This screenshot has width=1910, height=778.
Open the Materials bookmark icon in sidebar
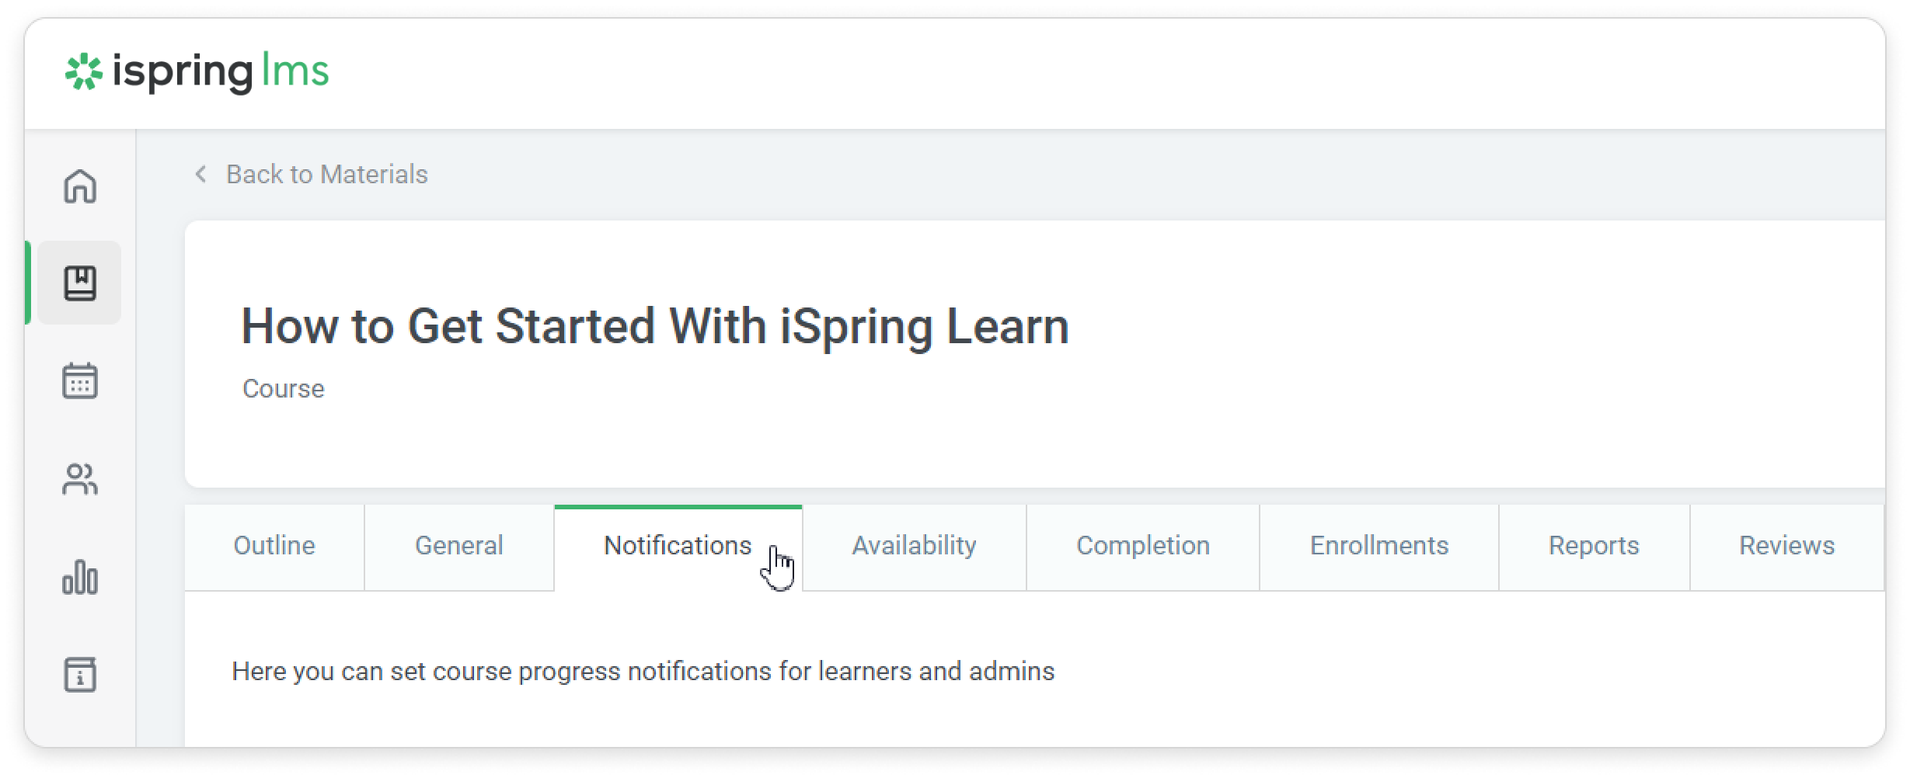click(80, 283)
